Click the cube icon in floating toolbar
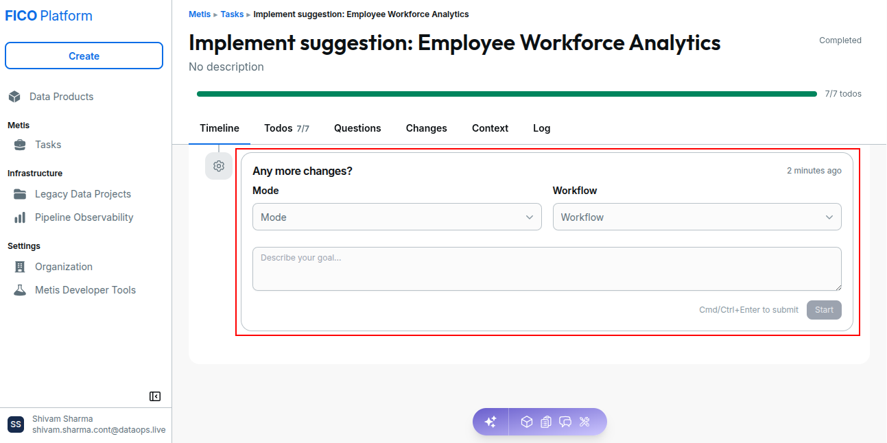 527,422
